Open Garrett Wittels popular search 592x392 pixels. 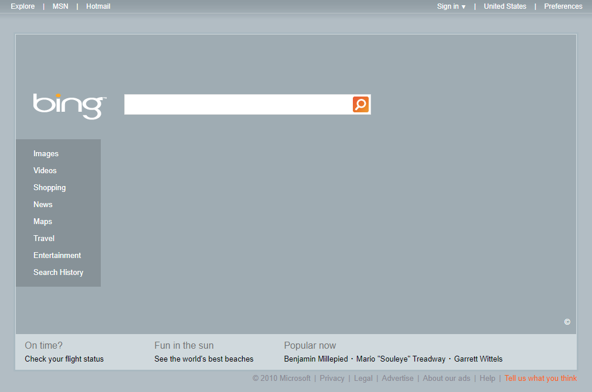pos(478,359)
